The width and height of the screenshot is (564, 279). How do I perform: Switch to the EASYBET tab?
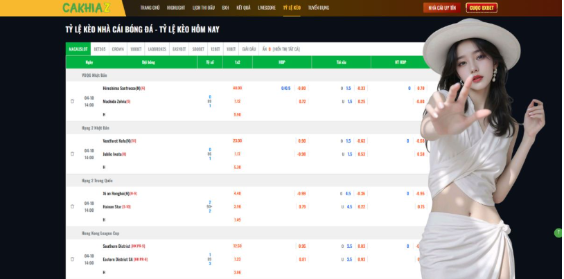(x=179, y=49)
